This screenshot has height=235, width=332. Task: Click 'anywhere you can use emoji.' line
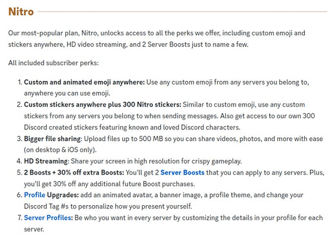pos(67,93)
